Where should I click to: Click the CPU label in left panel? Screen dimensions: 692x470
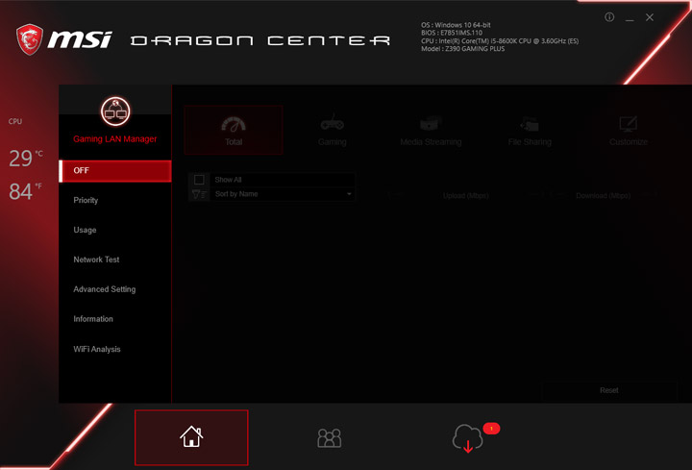[x=15, y=121]
